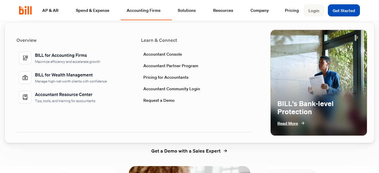The image size is (379, 173).
Task: Open Accountant Community Login
Action: click(x=172, y=89)
